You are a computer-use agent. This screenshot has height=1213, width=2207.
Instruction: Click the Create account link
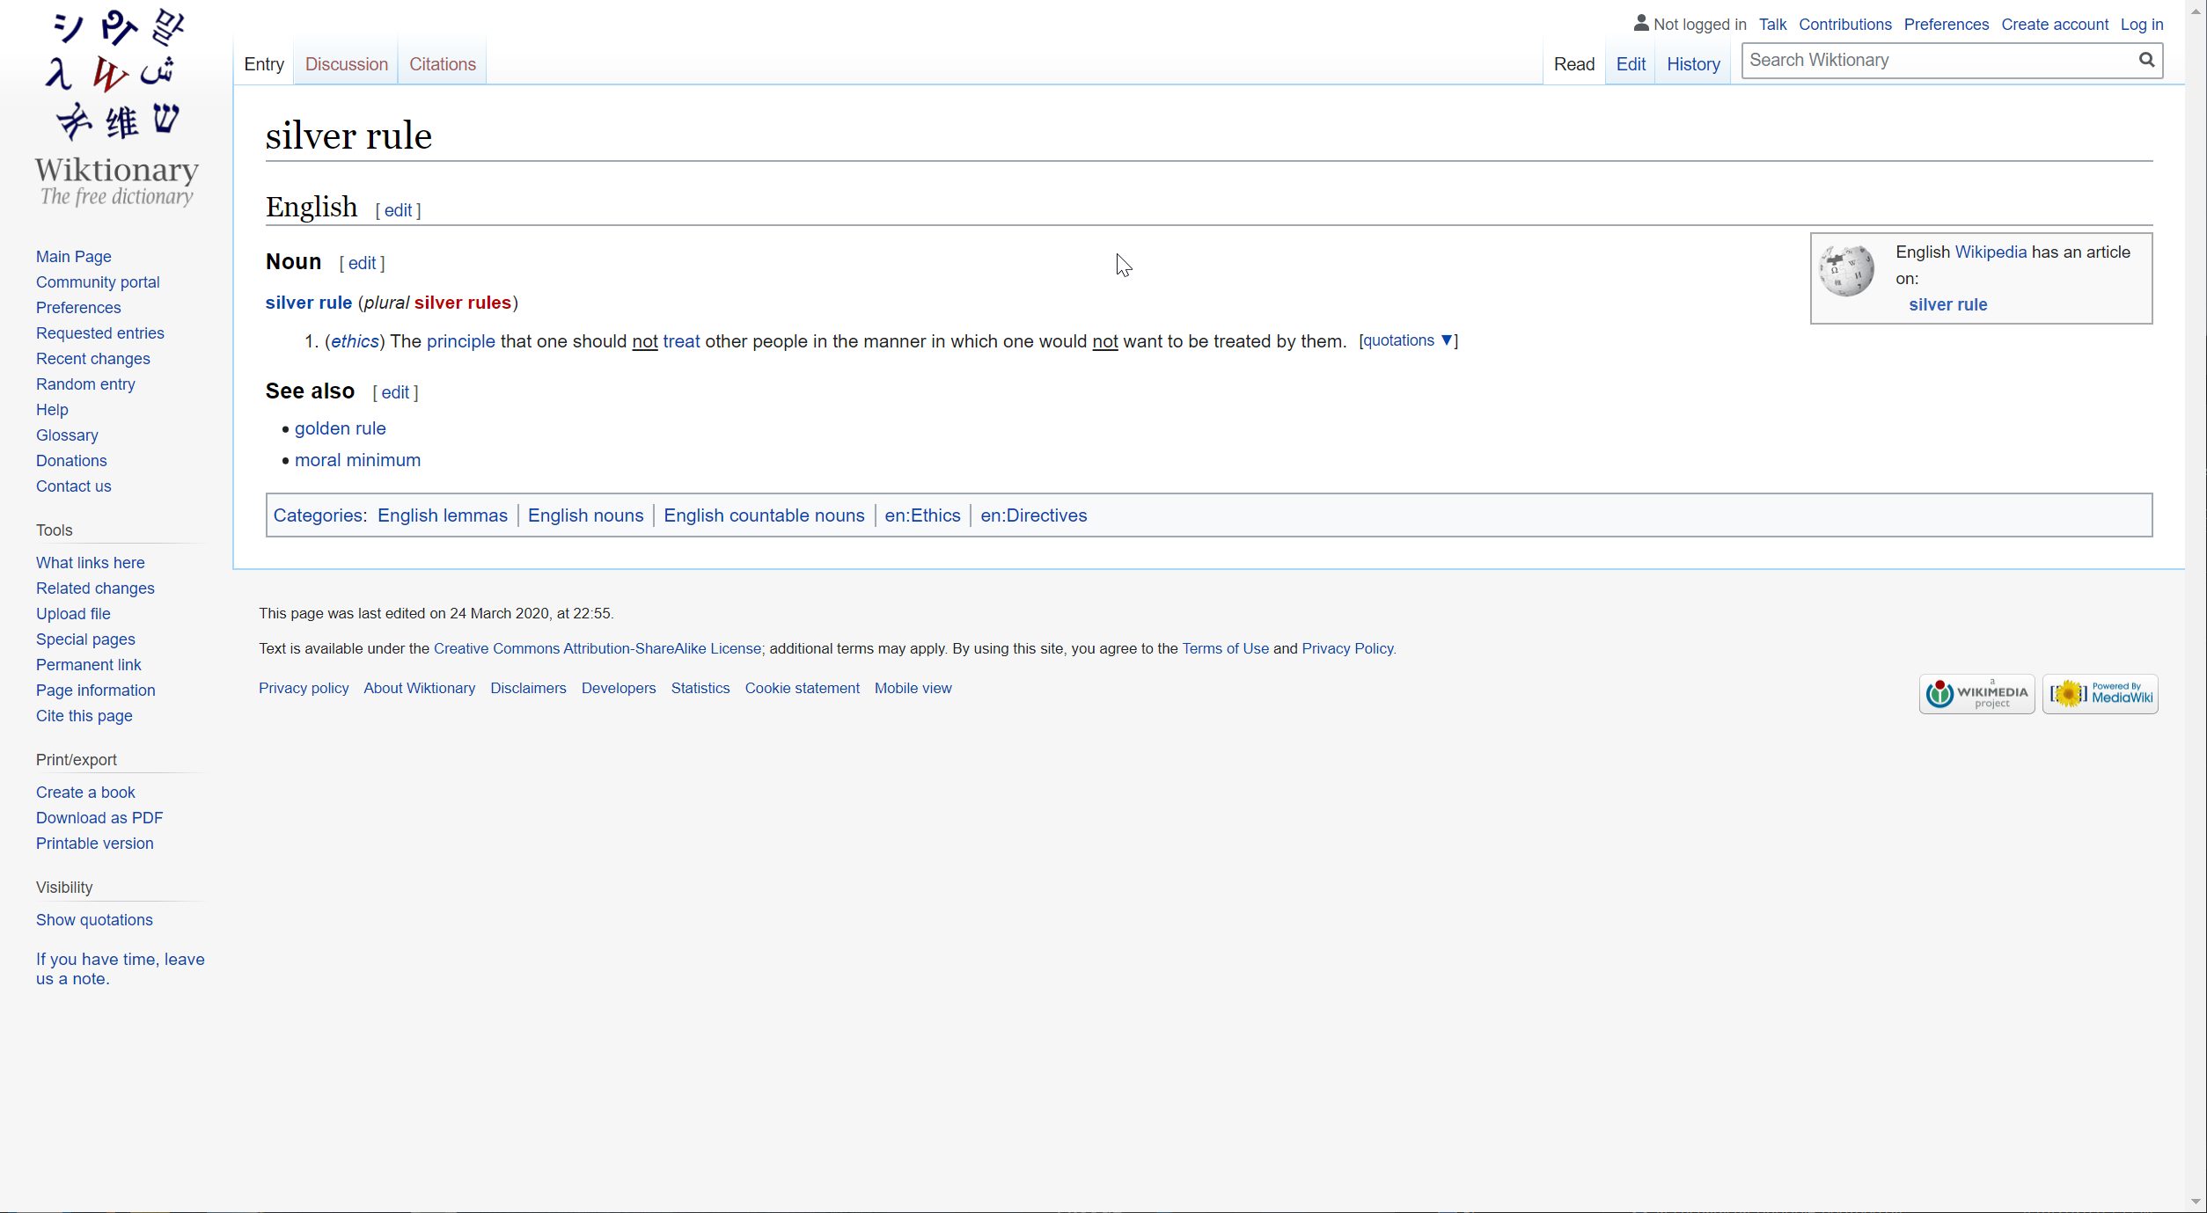coord(2054,25)
